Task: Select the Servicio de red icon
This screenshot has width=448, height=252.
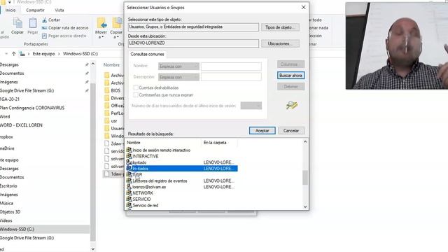Action: pos(129,205)
